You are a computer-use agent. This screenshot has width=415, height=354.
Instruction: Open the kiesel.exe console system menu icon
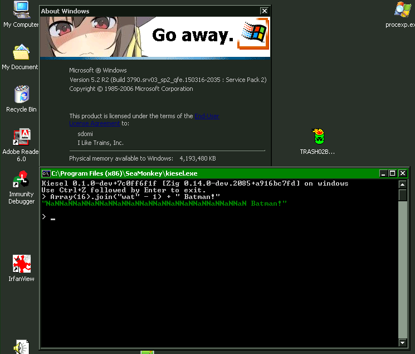click(46, 173)
